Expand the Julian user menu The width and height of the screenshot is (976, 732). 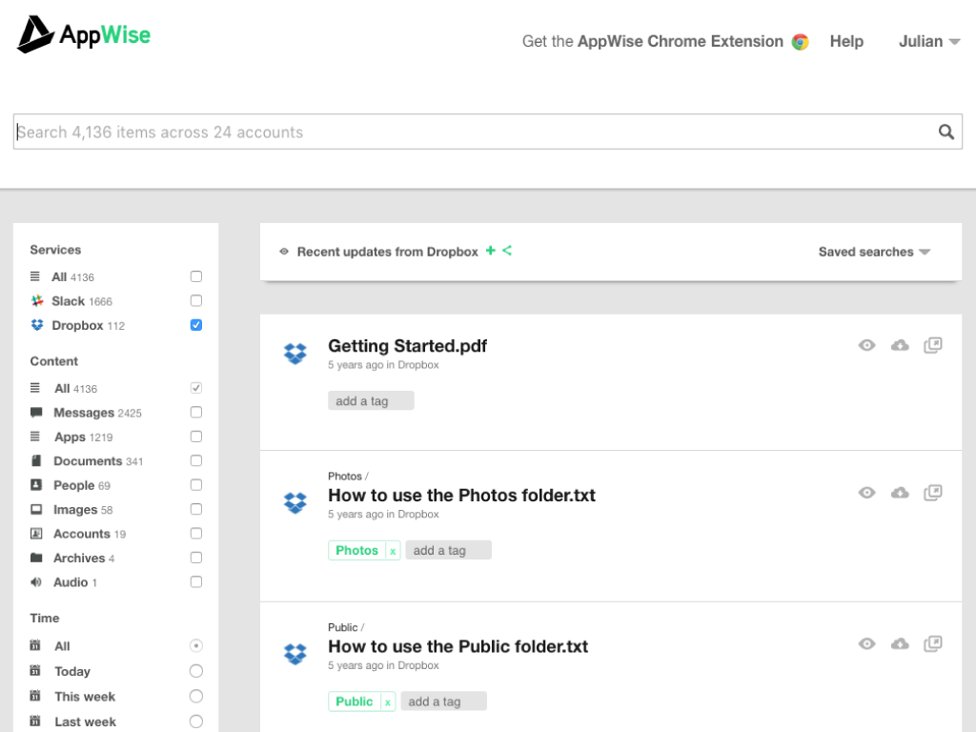point(928,41)
